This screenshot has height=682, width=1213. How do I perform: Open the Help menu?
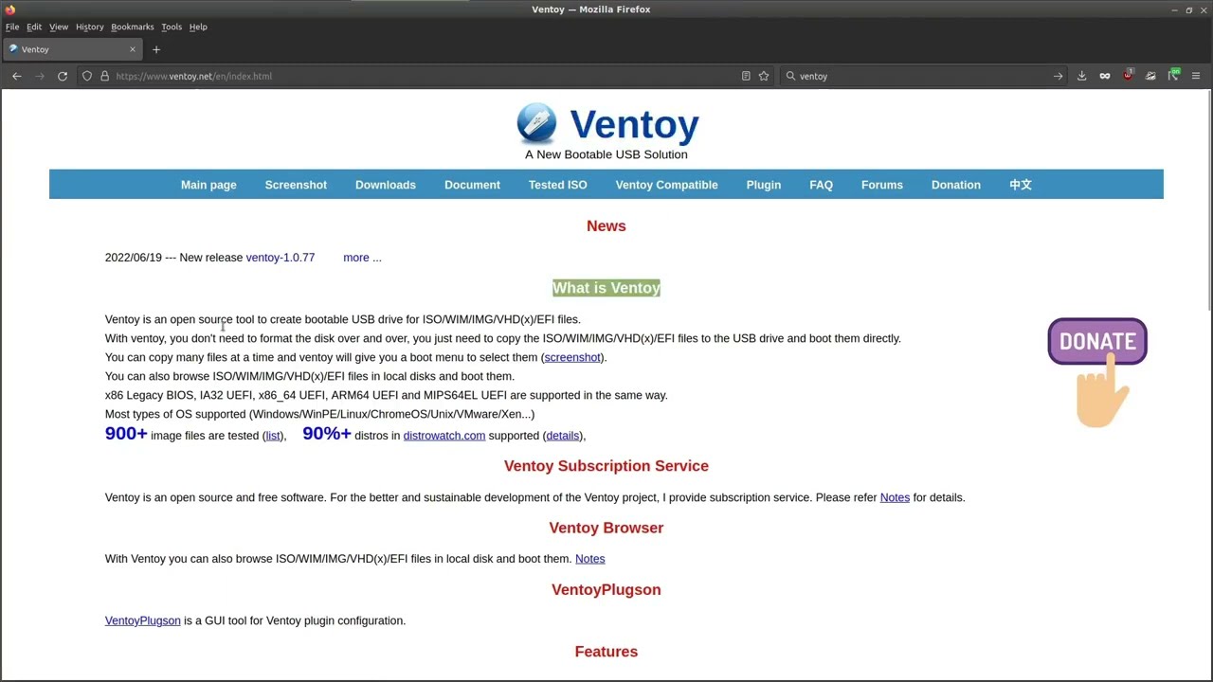point(198,27)
